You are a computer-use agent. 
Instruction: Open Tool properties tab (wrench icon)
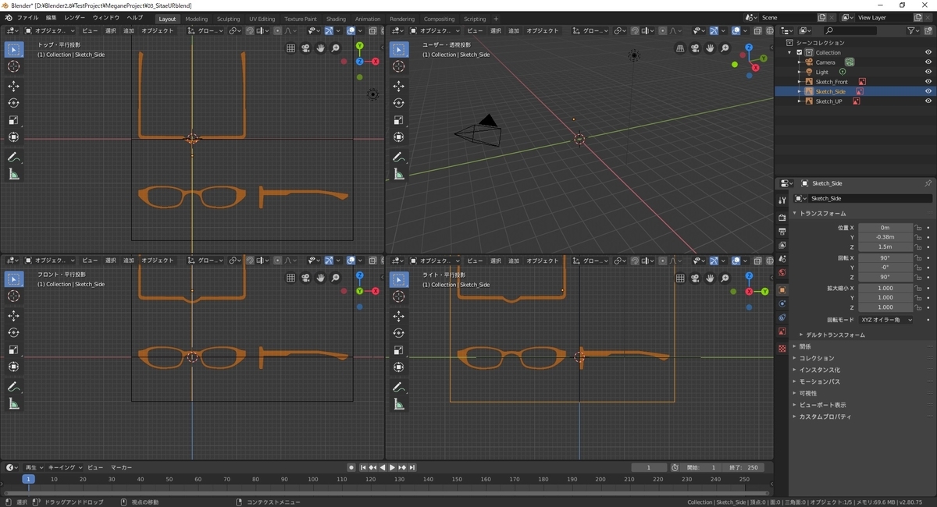click(782, 200)
